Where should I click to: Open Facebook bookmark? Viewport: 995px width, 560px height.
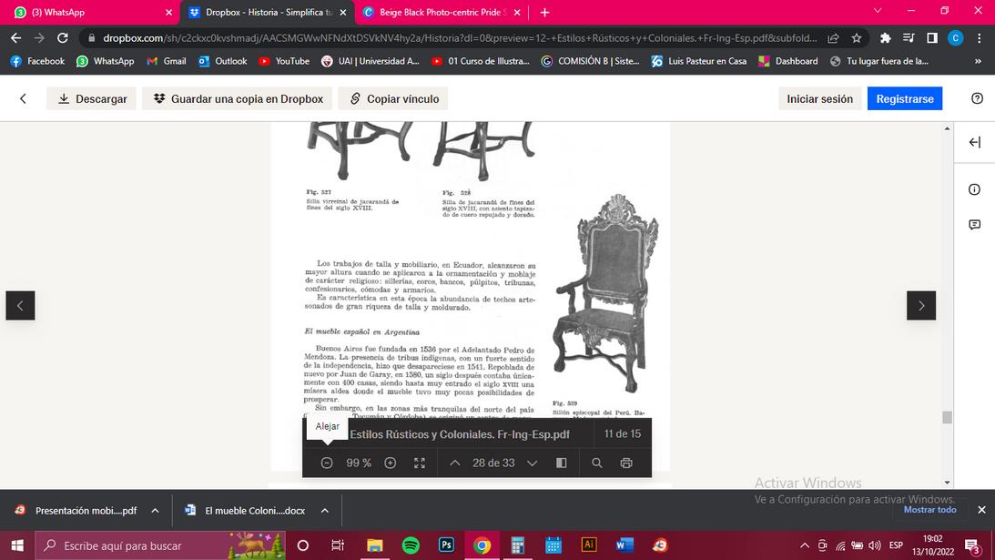pos(38,61)
